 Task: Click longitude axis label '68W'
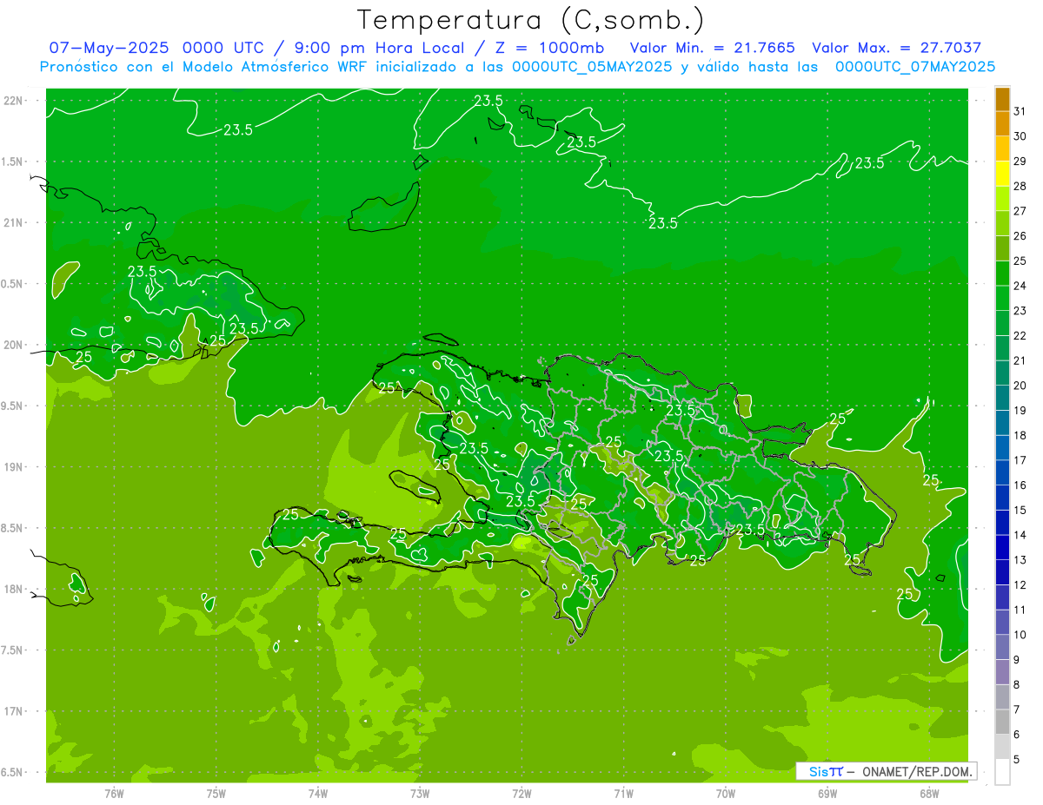pyautogui.click(x=928, y=793)
